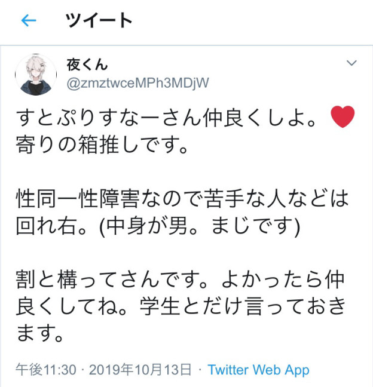This screenshot has height=387, width=373.
Task: Click the text 回れ右。
Action: pyautogui.click(x=51, y=226)
